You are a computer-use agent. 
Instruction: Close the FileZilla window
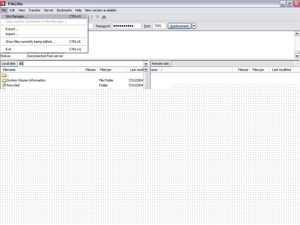pyautogui.click(x=296, y=4)
